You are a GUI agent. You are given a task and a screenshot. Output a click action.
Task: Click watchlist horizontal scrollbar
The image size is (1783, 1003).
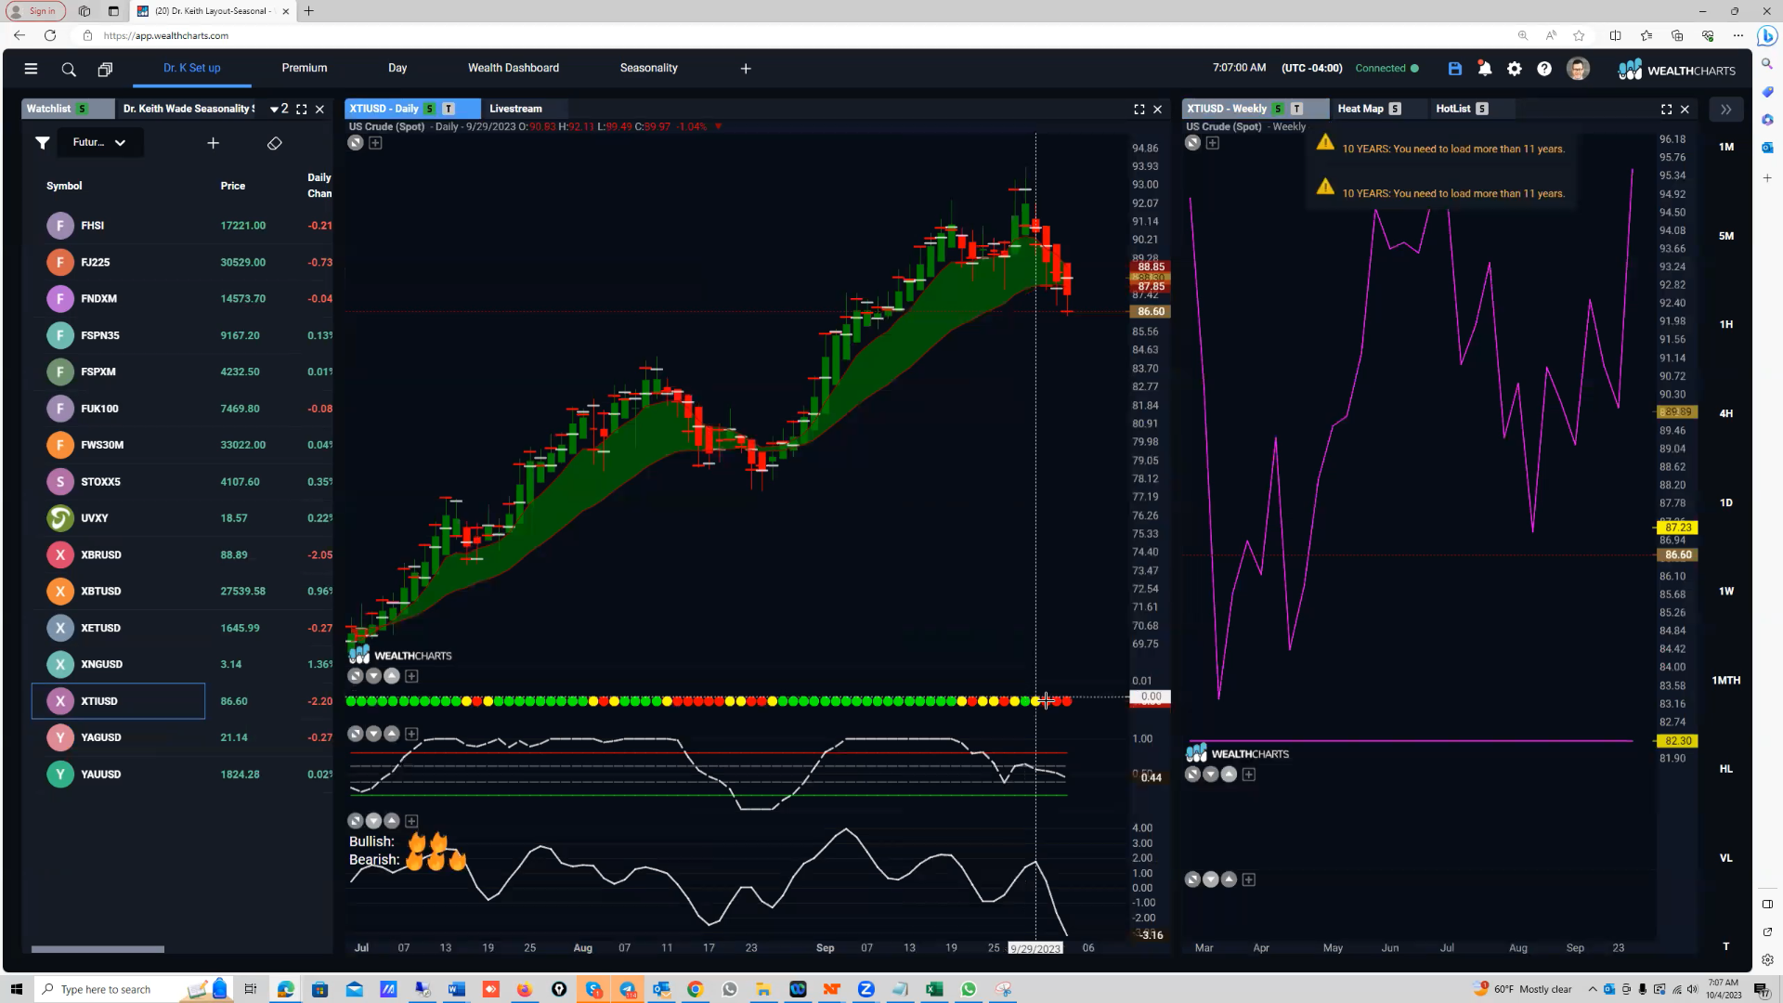tap(98, 949)
